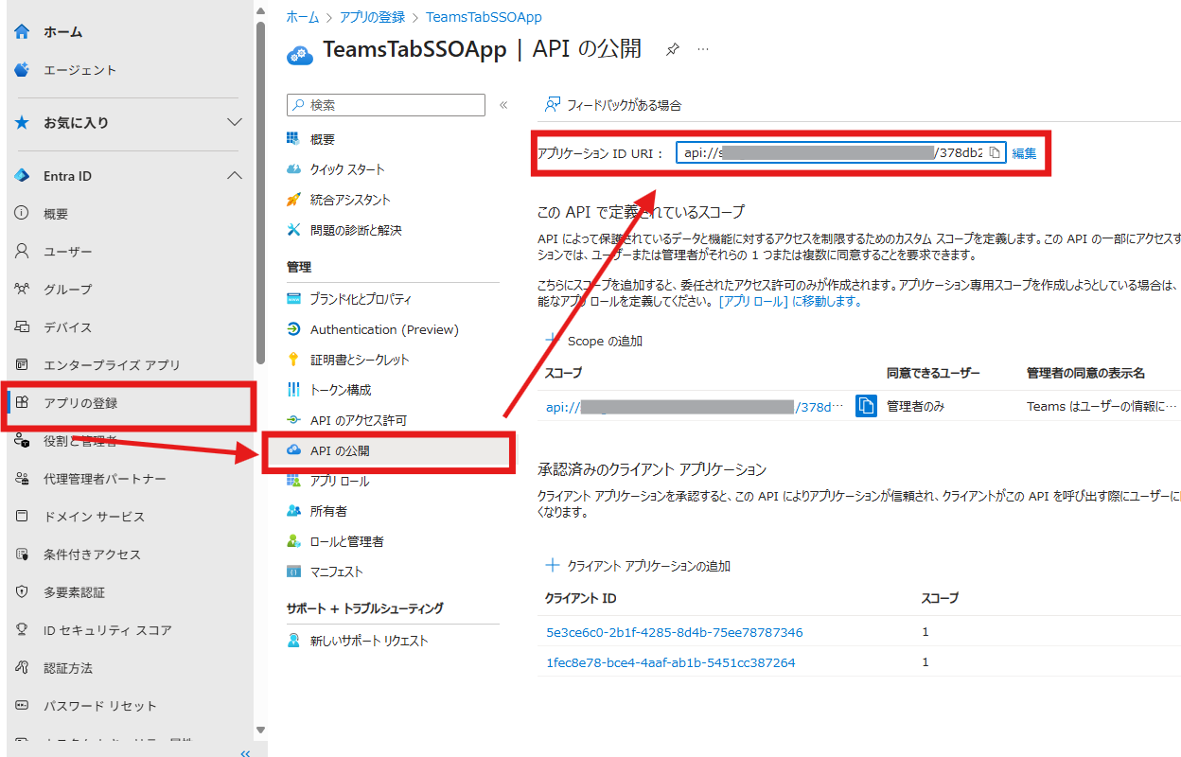Collapse the resource menu with the « button
The width and height of the screenshot is (1181, 757).
pos(503,105)
